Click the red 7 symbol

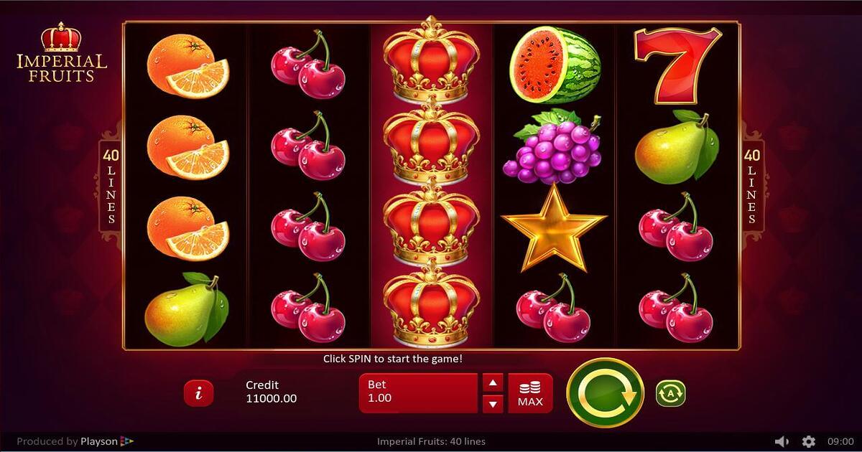[677, 65]
